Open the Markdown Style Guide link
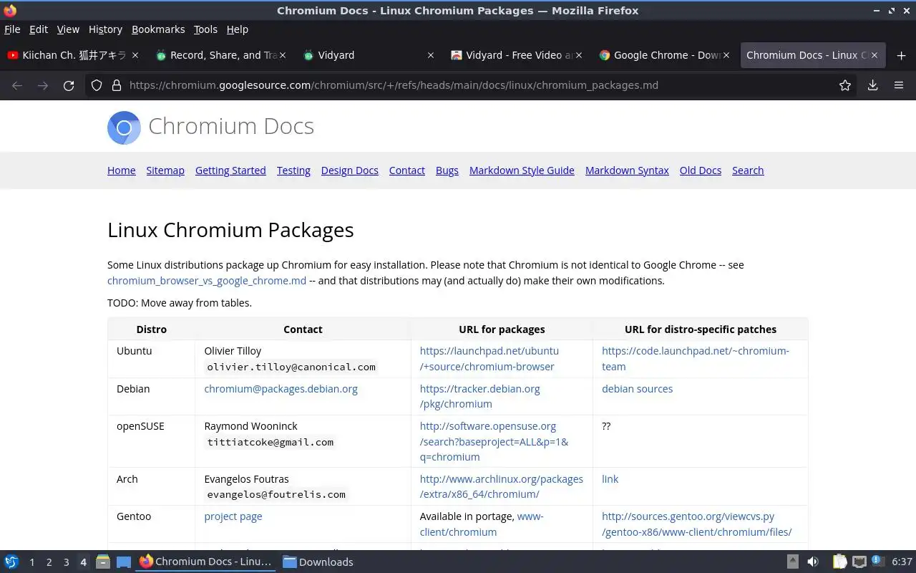916x573 pixels. tap(522, 170)
